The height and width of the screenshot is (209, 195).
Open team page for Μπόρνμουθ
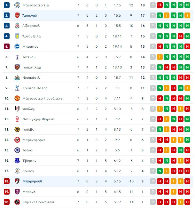tap(32, 181)
